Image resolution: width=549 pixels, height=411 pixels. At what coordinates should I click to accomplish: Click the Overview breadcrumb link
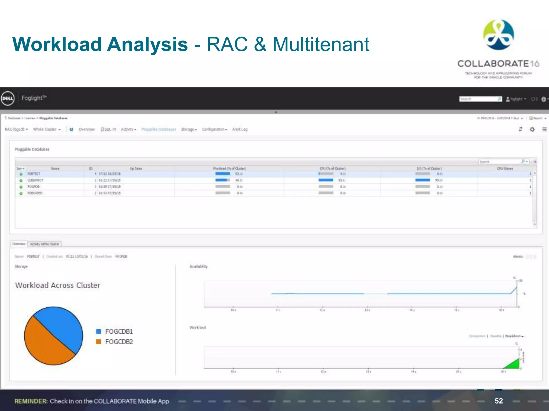(30, 118)
